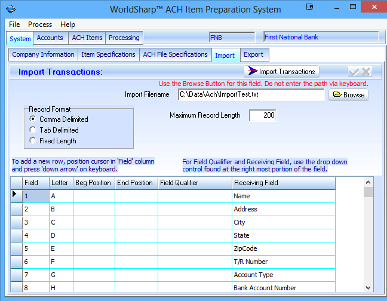
Task: Switch to the System tab
Action: click(20, 39)
